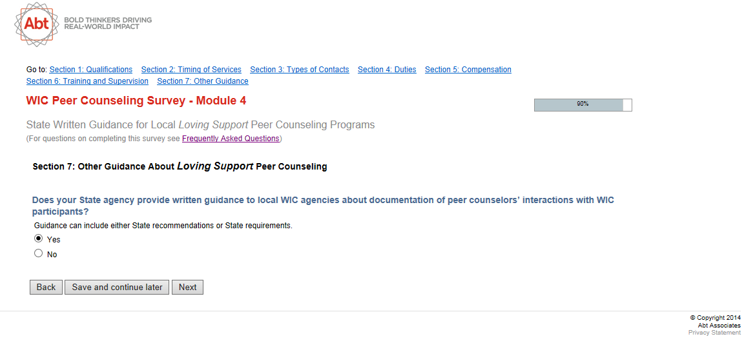Viewport: 744px width, 352px height.
Task: Click Save and continue later
Action: click(x=117, y=287)
